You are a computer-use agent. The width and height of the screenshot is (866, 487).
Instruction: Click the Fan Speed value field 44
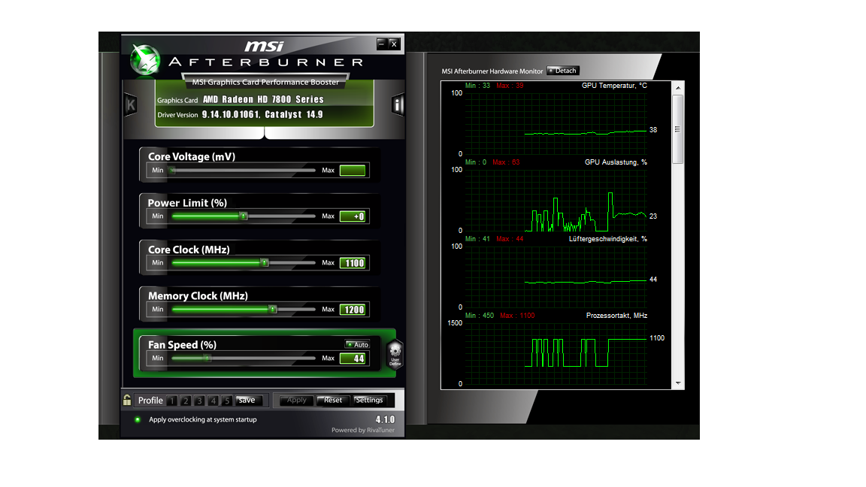click(353, 358)
